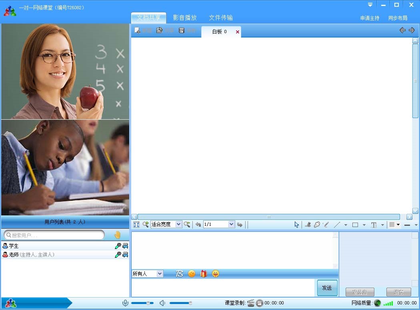Select the pointer arrow tool
The height and width of the screenshot is (310, 420).
pyautogui.click(x=296, y=225)
